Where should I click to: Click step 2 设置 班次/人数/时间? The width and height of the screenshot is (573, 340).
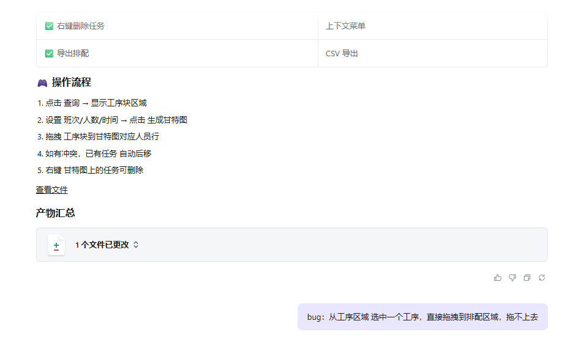click(112, 120)
